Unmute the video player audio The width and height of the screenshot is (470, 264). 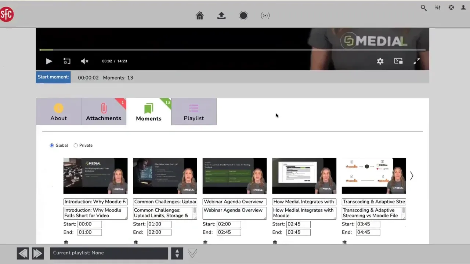click(85, 61)
